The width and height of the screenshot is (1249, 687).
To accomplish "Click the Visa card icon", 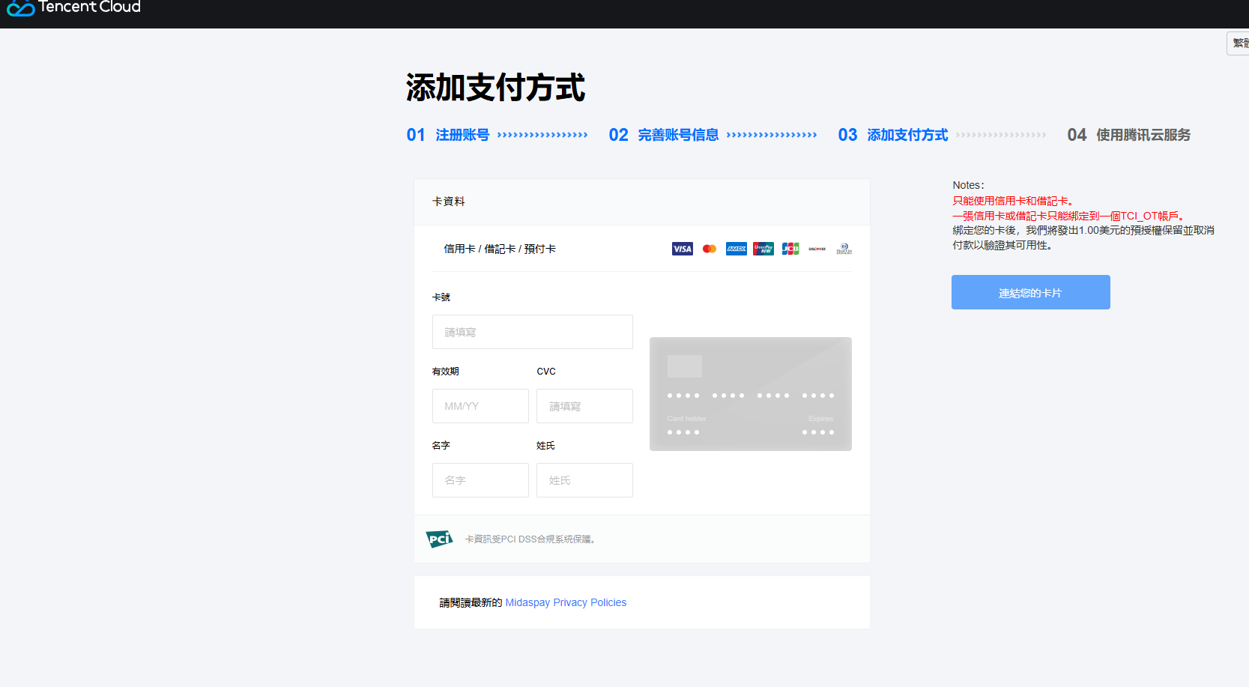I will pos(682,249).
